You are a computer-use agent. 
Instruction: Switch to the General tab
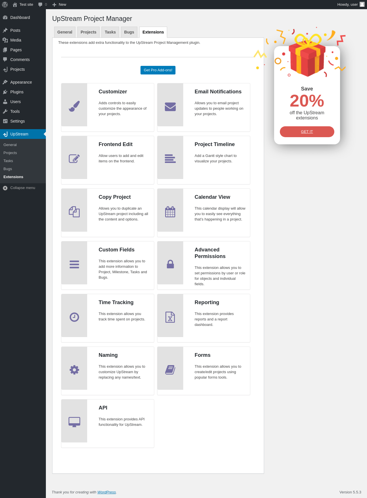65,32
